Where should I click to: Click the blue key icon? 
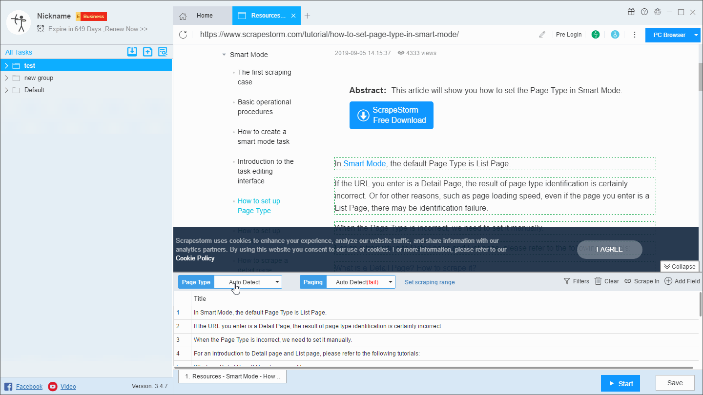615,35
